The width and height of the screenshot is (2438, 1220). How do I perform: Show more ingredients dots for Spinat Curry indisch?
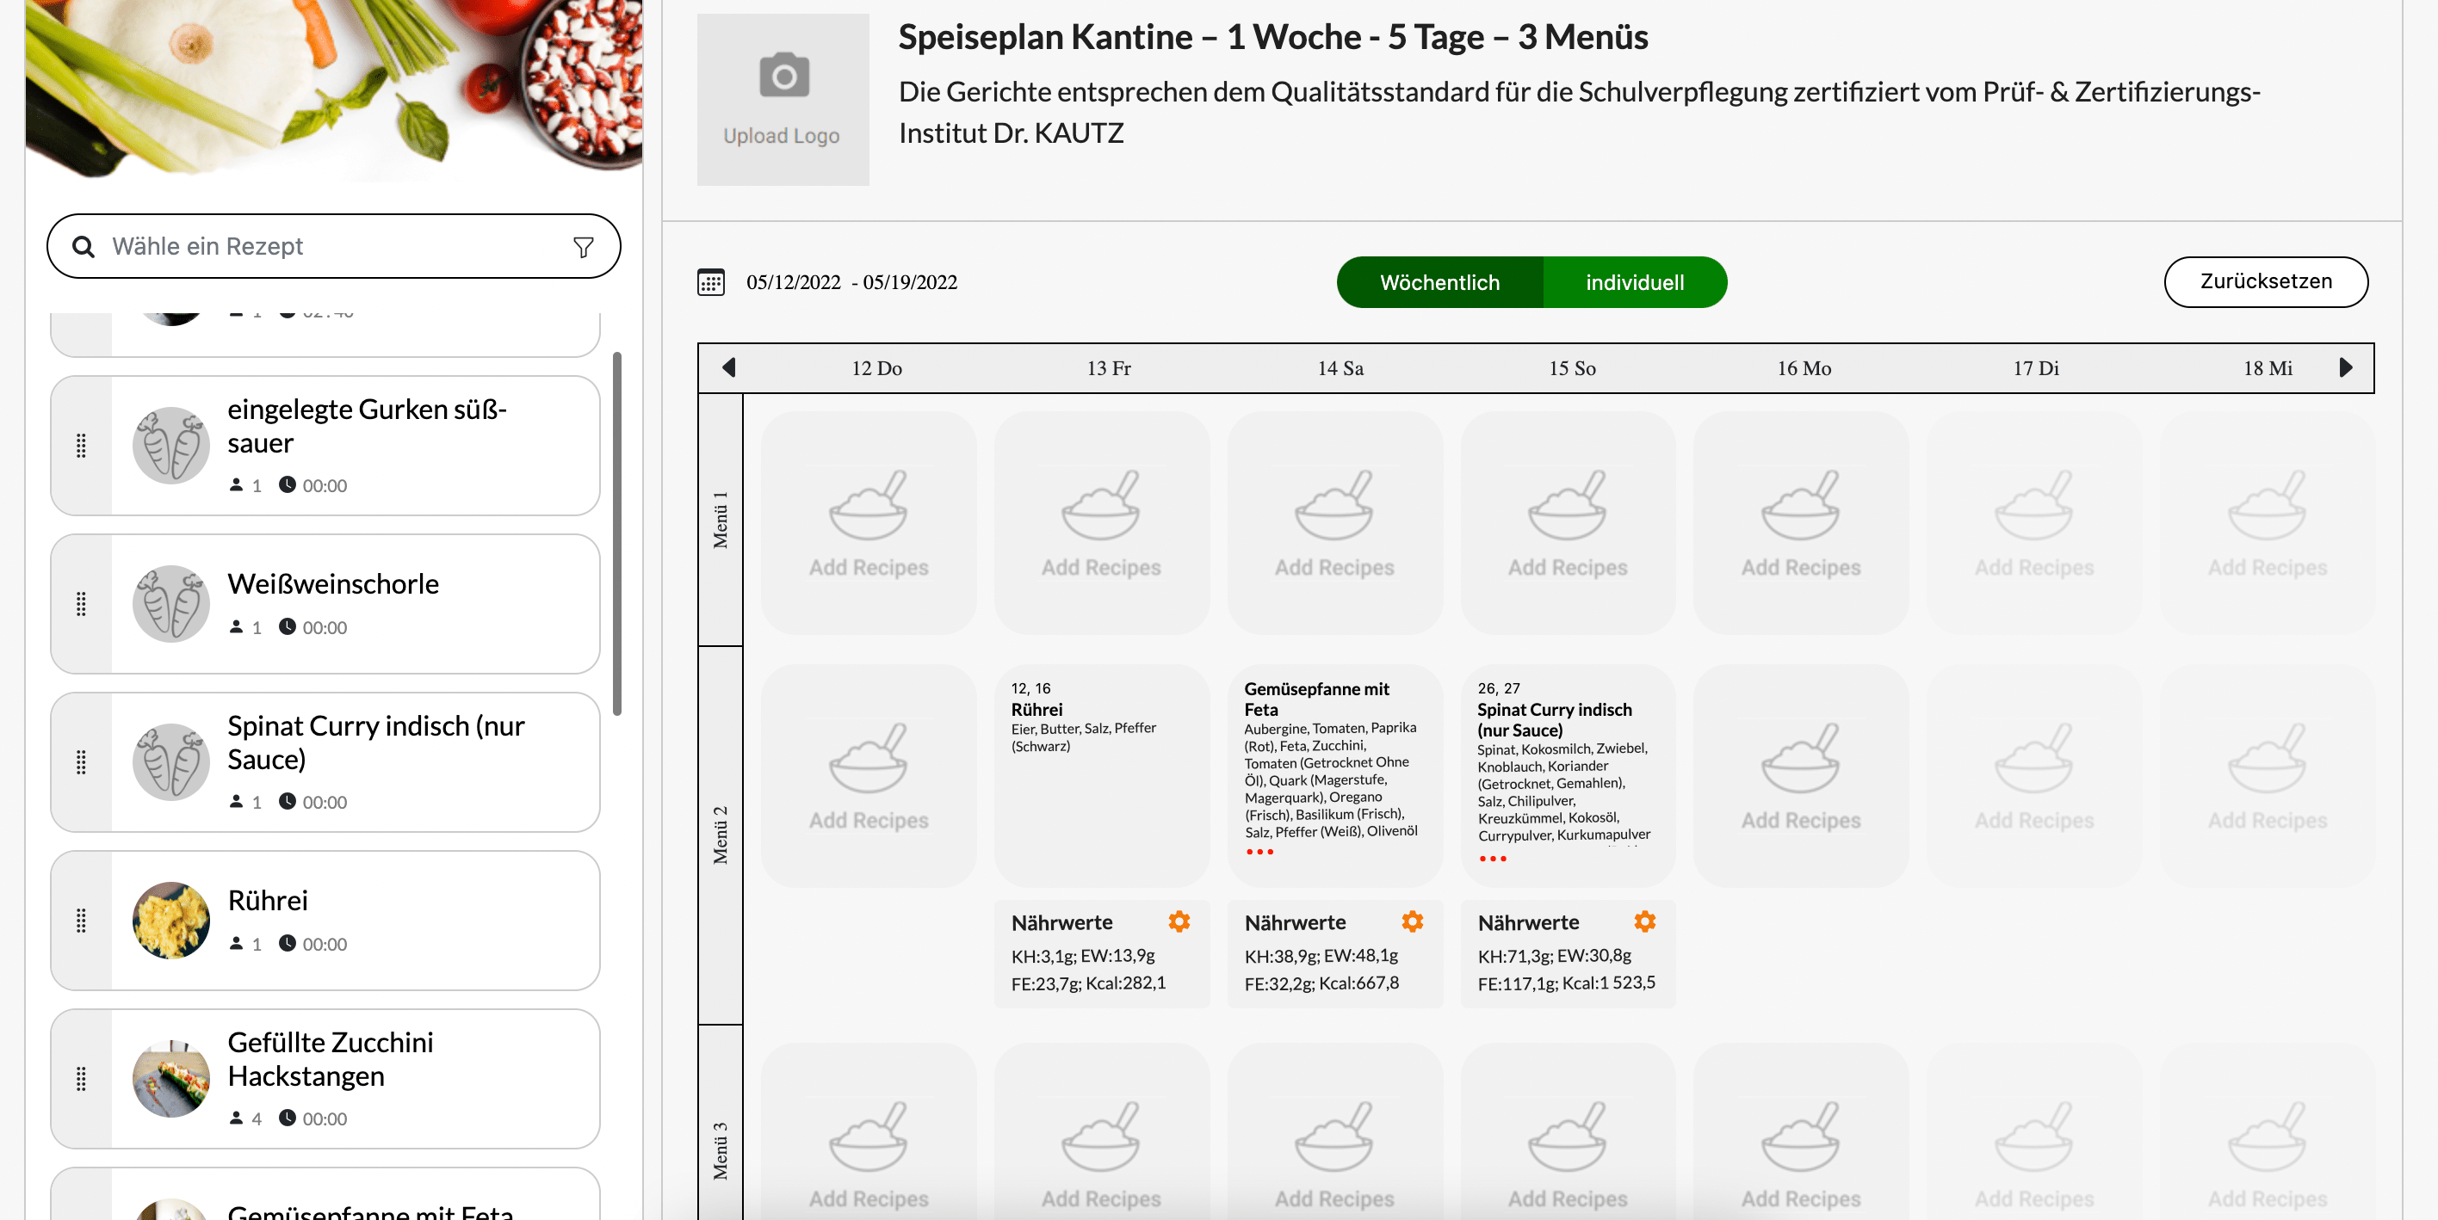click(x=1493, y=859)
